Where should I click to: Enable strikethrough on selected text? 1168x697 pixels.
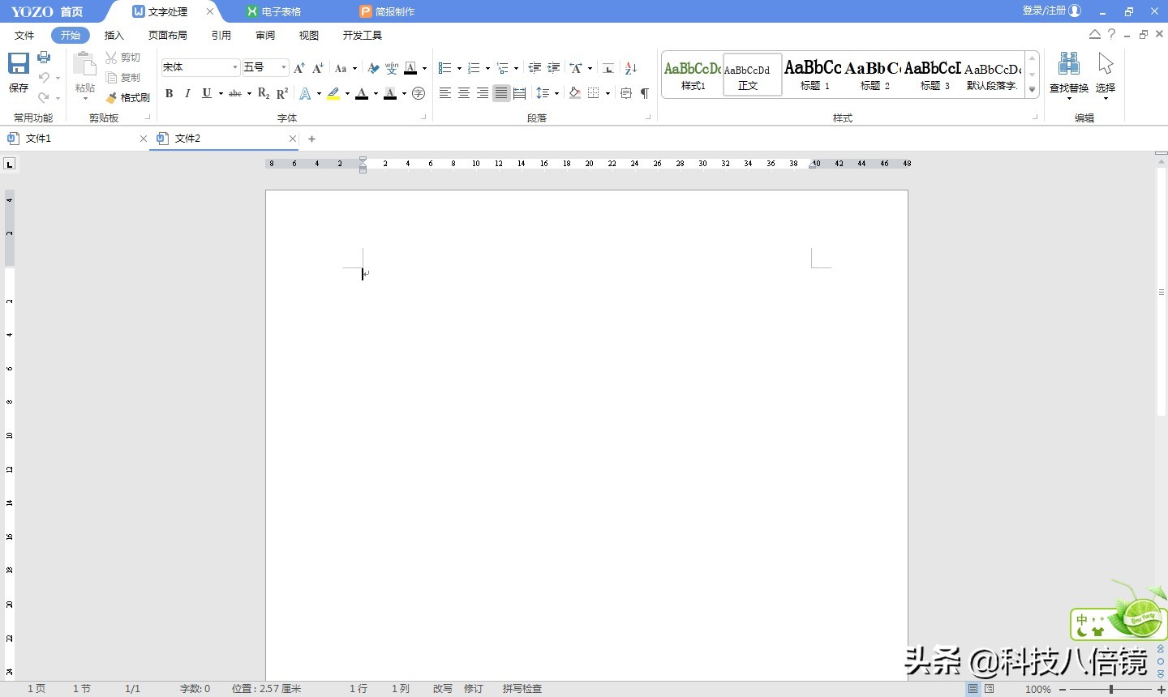pos(234,93)
